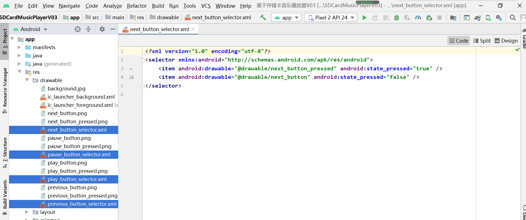Collapse the drawable folder

[x=27, y=80]
